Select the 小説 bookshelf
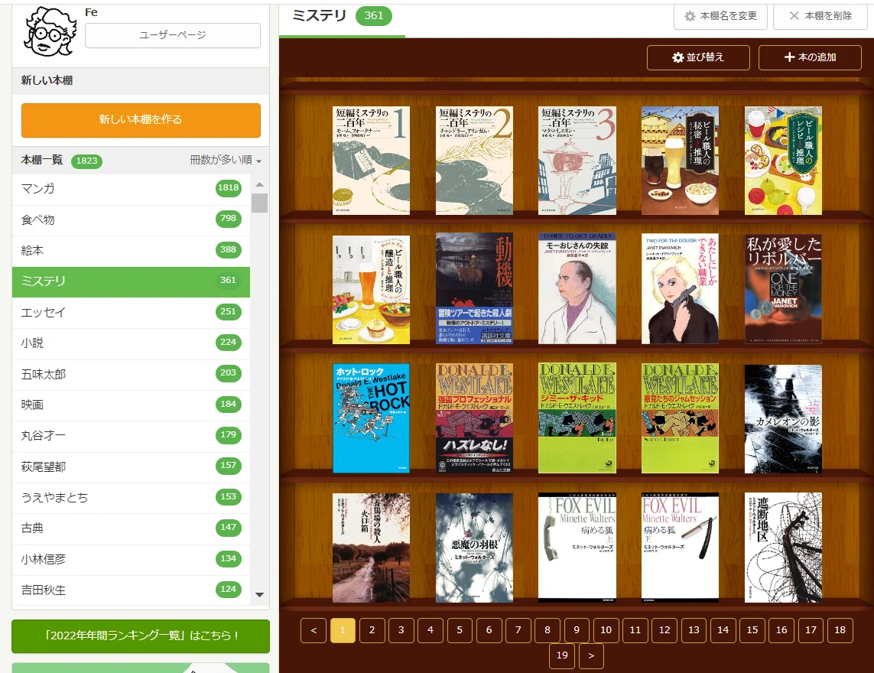The width and height of the screenshot is (874, 673). click(x=131, y=343)
